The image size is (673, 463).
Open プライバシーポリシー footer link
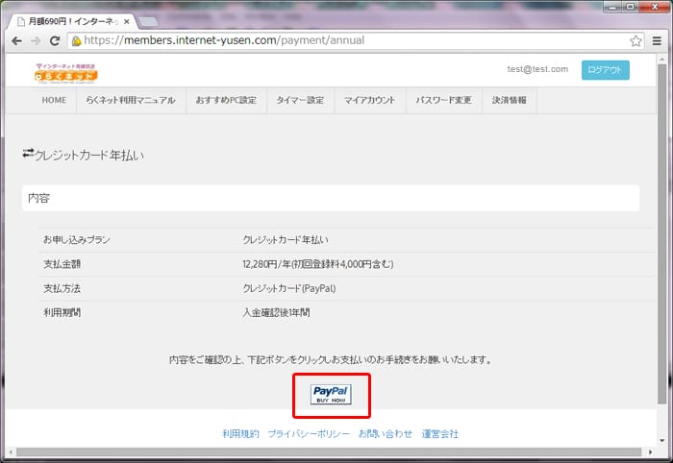309,434
